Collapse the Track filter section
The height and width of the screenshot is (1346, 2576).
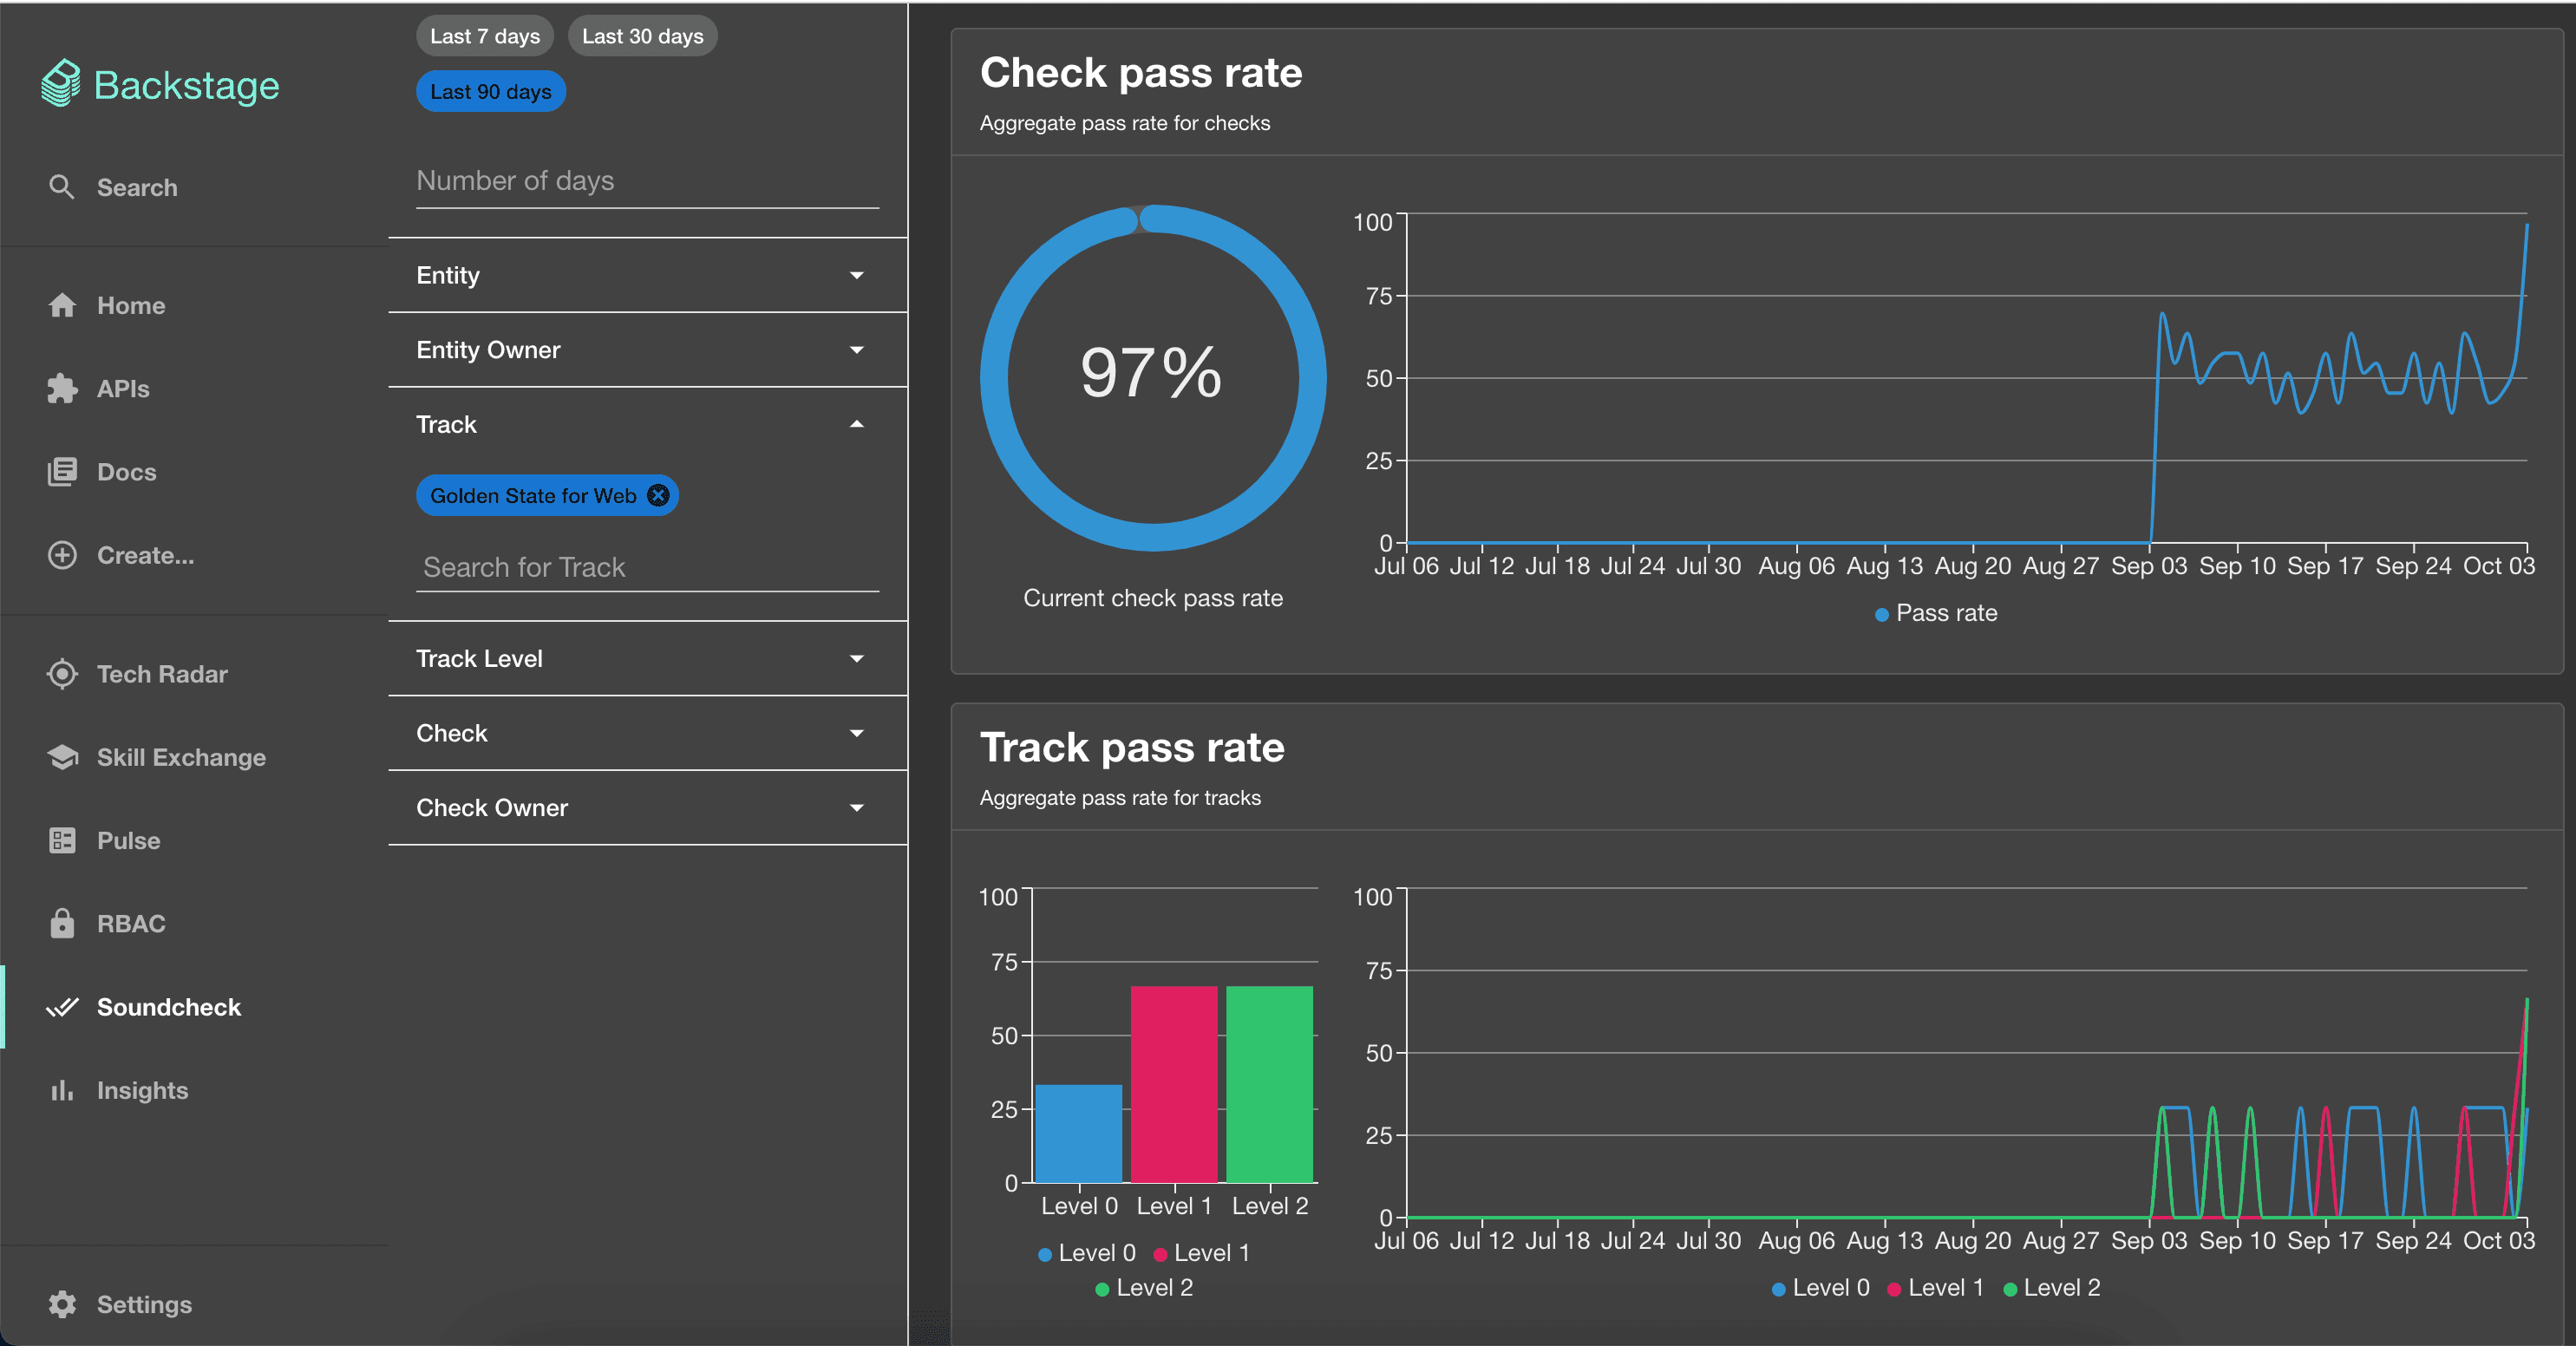coord(856,424)
